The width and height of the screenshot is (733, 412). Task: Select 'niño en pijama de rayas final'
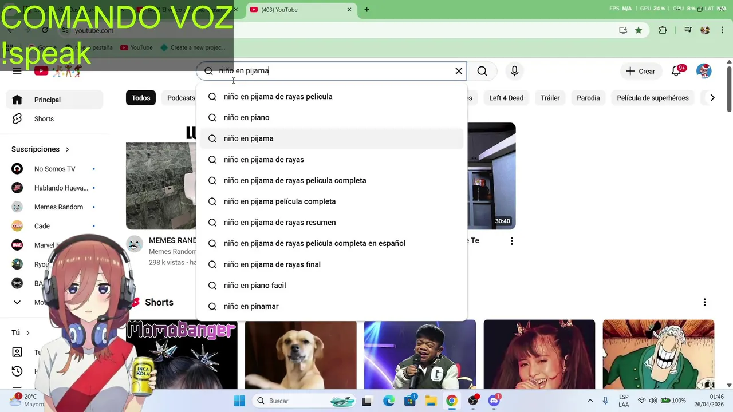332,264
